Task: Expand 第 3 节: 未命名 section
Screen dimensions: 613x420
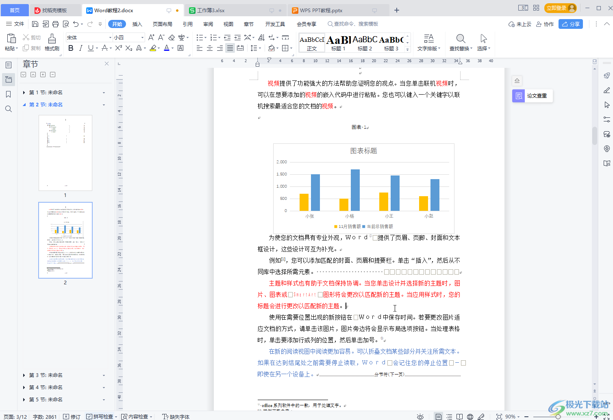Action: pos(24,375)
